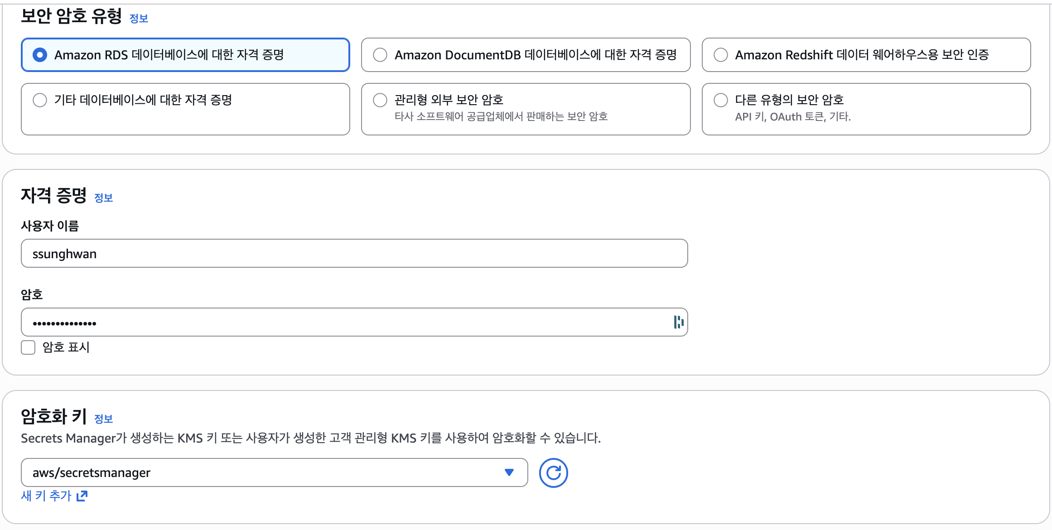Click the '타사 소프트웨어 공급업체에서 판매하는 보안 암호' description

tap(501, 117)
